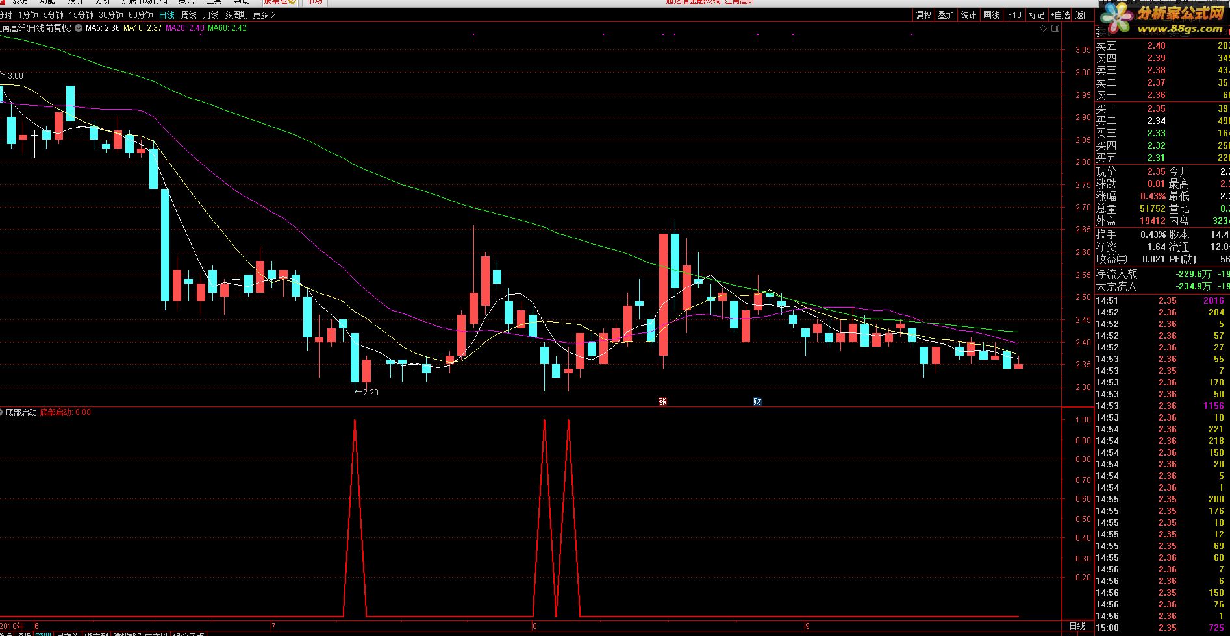The image size is (1230, 636).
Task: Click the 标记 mark button
Action: pyautogui.click(x=1037, y=15)
